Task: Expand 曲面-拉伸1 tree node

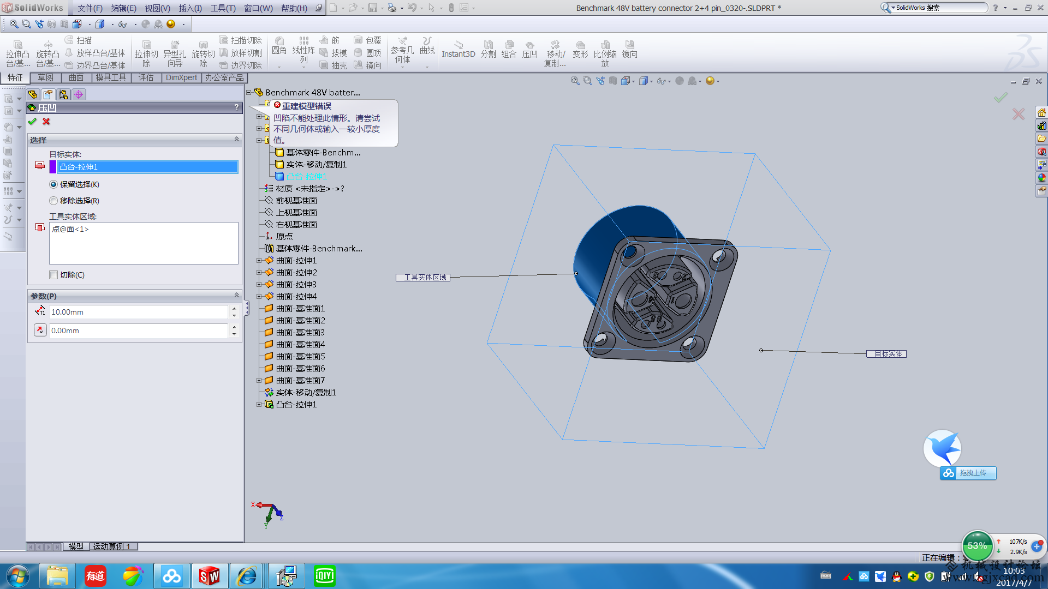Action: coord(259,260)
